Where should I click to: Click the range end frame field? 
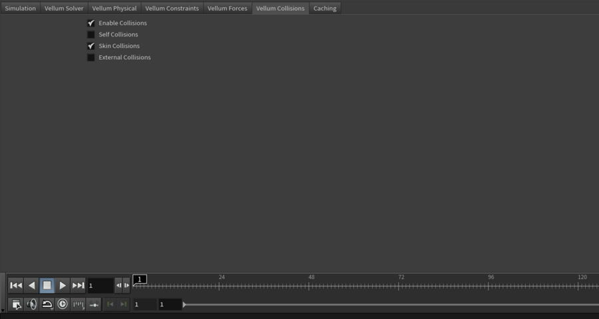[170, 304]
